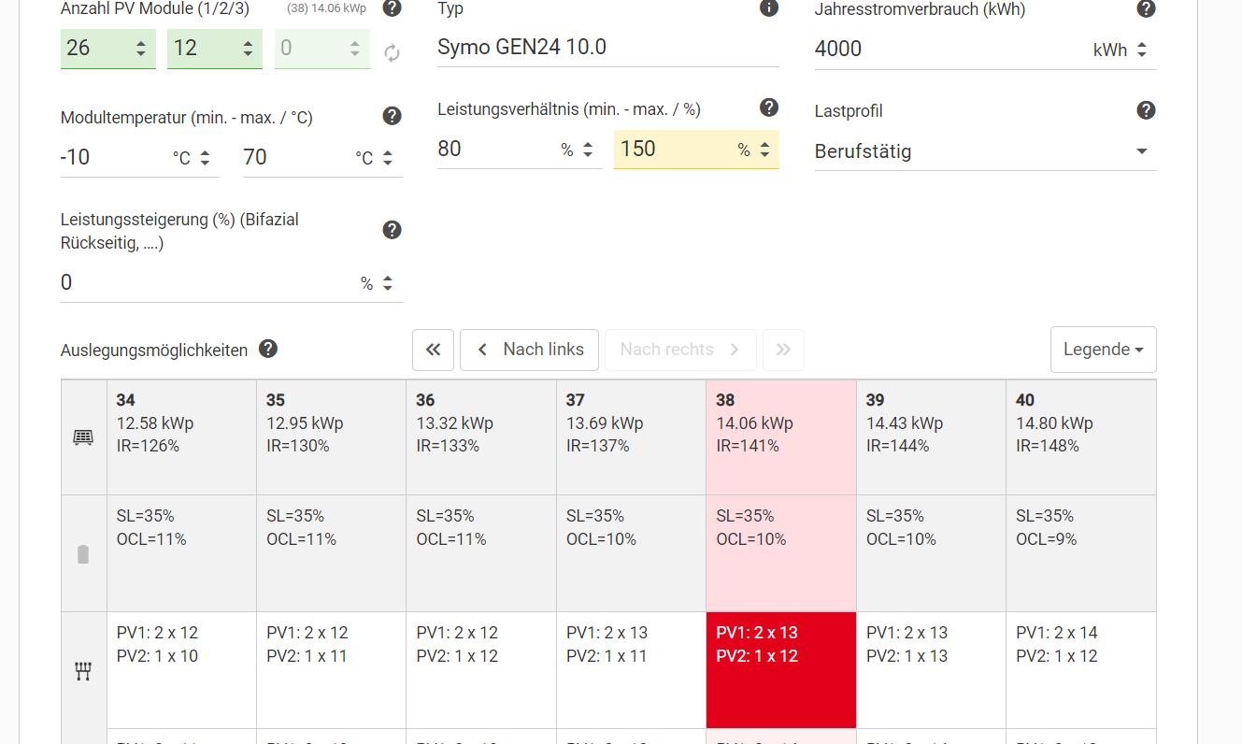Viewport: 1242px width, 744px height.
Task: Expand the Lastprofil Berufstätig dropdown
Action: (x=986, y=151)
